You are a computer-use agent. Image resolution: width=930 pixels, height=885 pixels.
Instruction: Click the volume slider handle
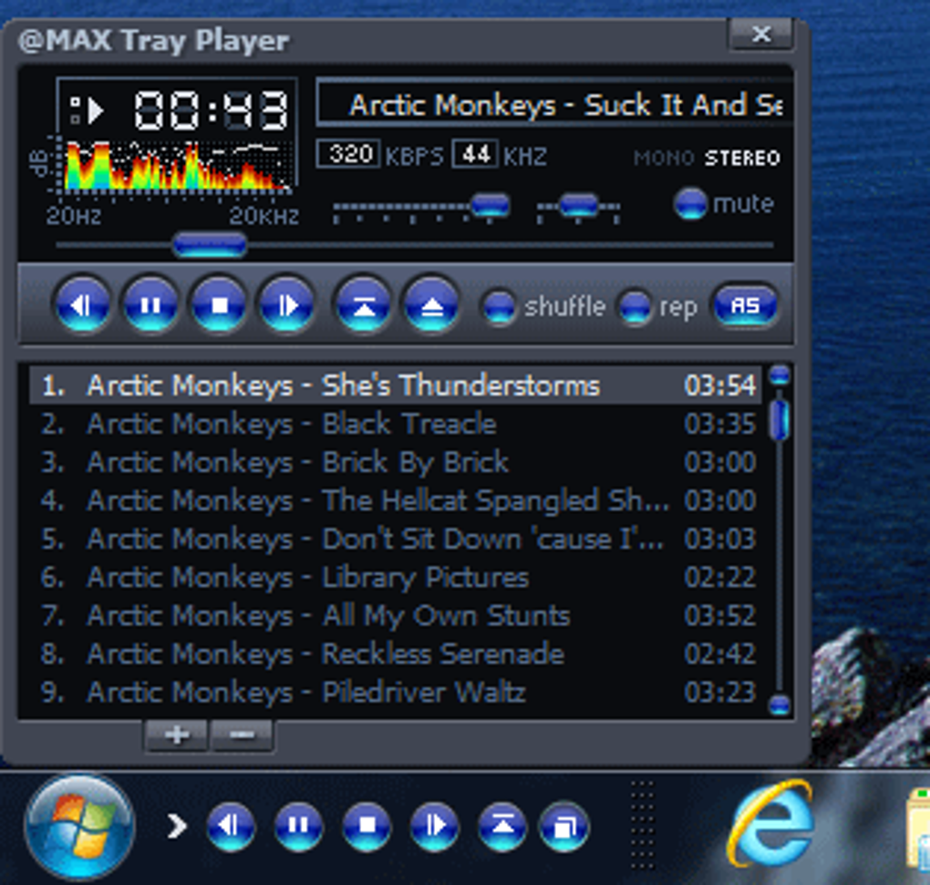tap(490, 205)
